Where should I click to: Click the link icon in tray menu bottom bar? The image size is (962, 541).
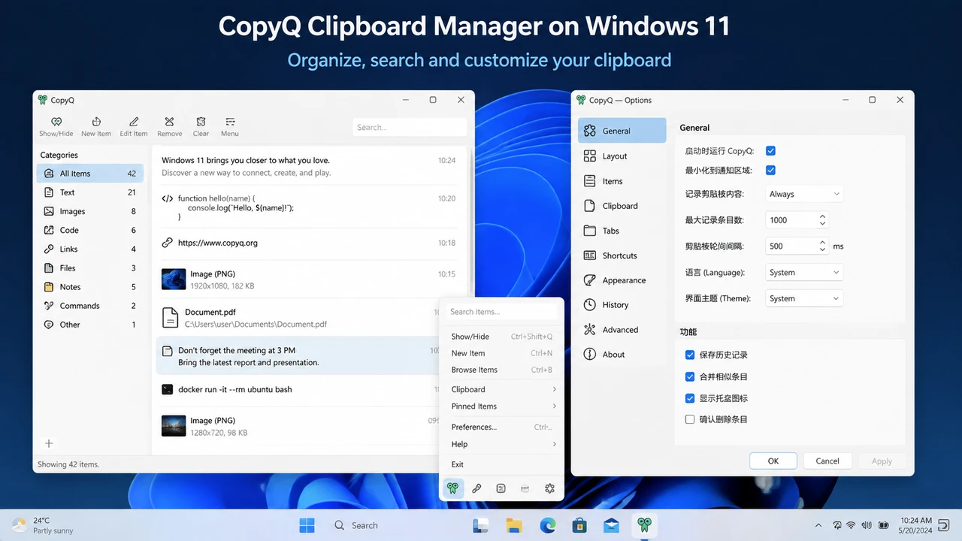pyautogui.click(x=476, y=488)
